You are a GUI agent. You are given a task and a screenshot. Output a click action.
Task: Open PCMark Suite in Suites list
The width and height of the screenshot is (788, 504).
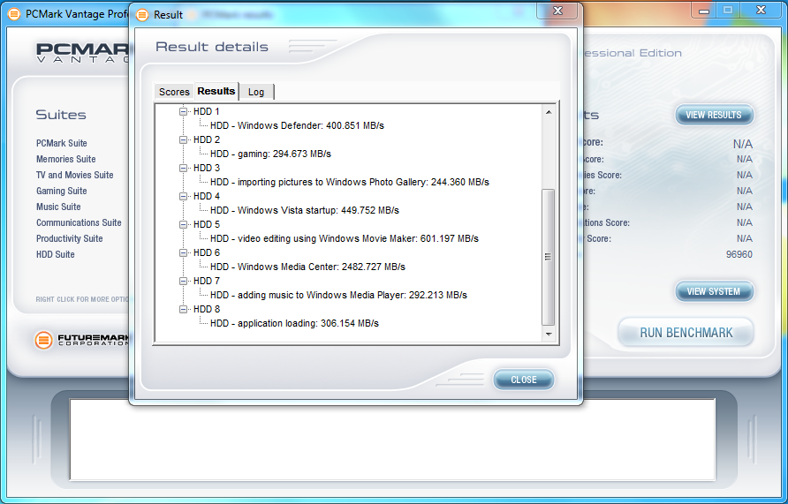click(x=61, y=143)
